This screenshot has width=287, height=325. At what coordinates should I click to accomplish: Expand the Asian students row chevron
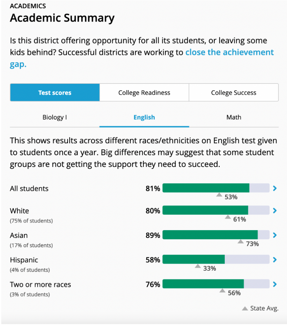275,235
